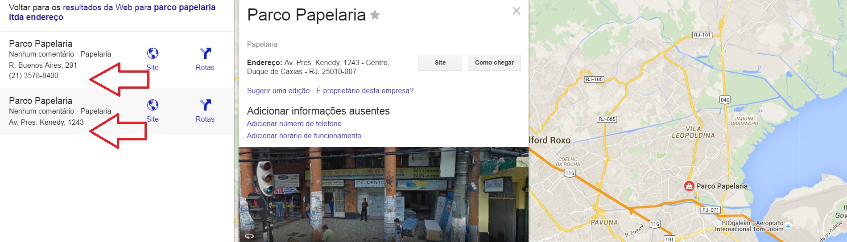The width and height of the screenshot is (847, 242).
Task: Click Adicionar horário de funcionamento
Action: (304, 135)
